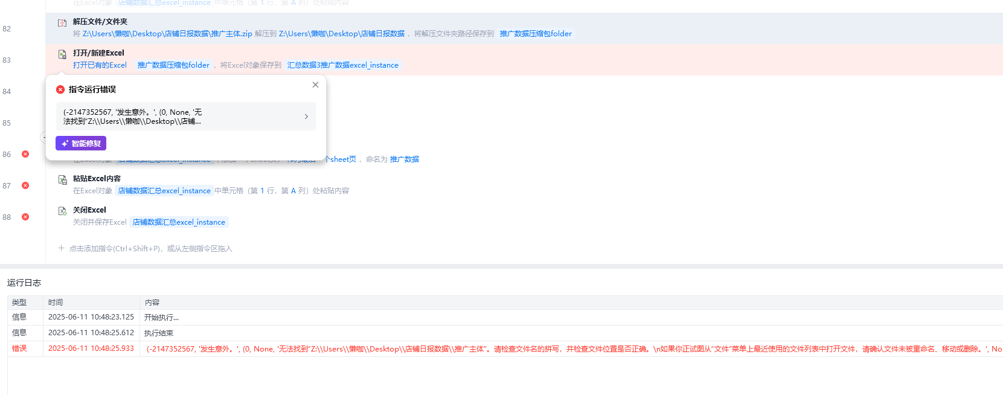Click the unzip file/folder step icon
This screenshot has height=395, width=1003.
click(62, 23)
